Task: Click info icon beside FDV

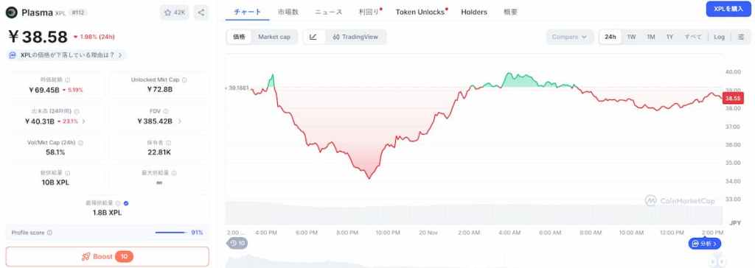Action: tap(166, 111)
